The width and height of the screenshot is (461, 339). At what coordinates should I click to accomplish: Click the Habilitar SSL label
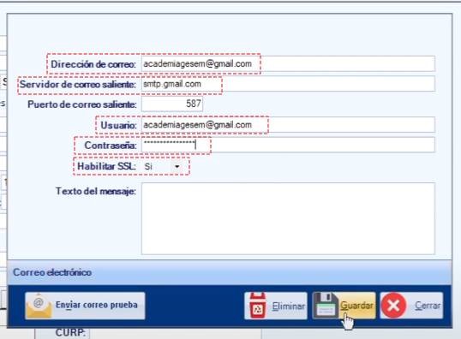coord(106,166)
